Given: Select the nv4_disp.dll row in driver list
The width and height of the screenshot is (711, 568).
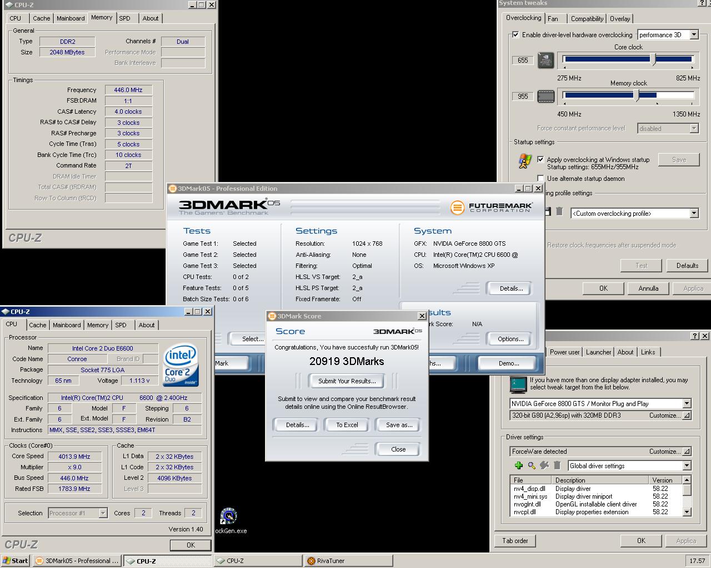Looking at the screenshot, I should coord(596,489).
